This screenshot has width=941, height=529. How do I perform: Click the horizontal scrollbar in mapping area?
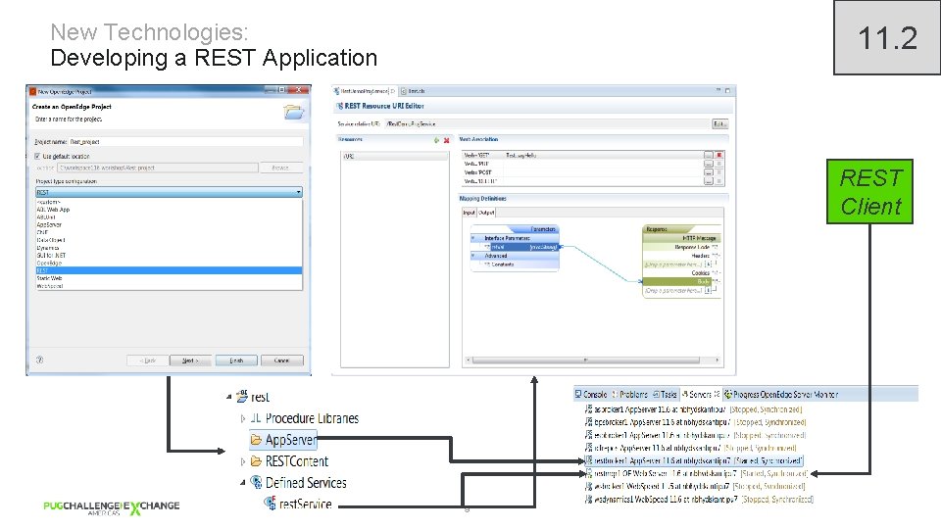[x=586, y=360]
